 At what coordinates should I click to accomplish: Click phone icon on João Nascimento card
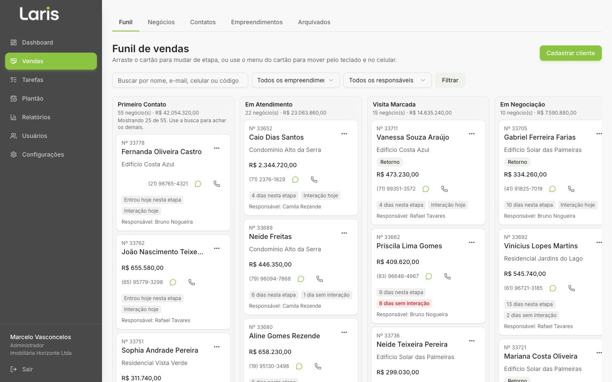[192, 282]
